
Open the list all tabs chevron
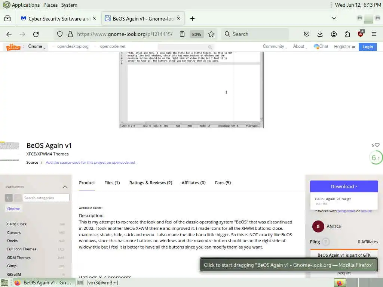point(334,18)
